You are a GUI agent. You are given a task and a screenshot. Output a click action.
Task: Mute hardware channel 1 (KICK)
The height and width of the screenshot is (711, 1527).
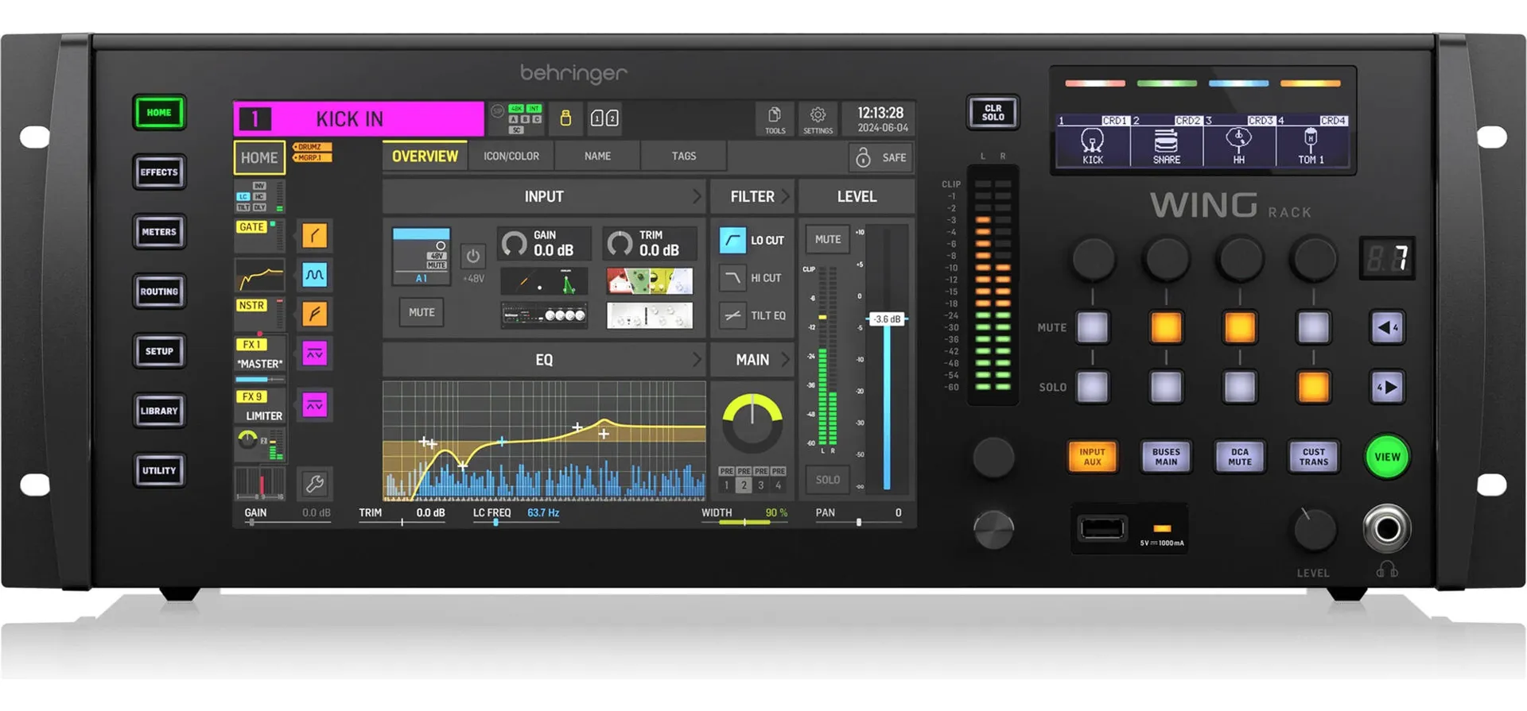coord(1093,327)
